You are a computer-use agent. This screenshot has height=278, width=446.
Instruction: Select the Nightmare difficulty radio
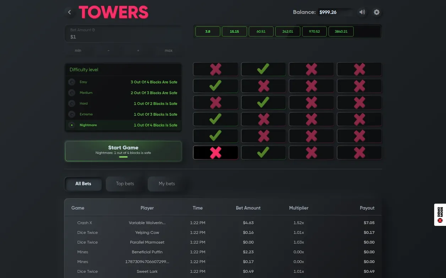pos(72,125)
